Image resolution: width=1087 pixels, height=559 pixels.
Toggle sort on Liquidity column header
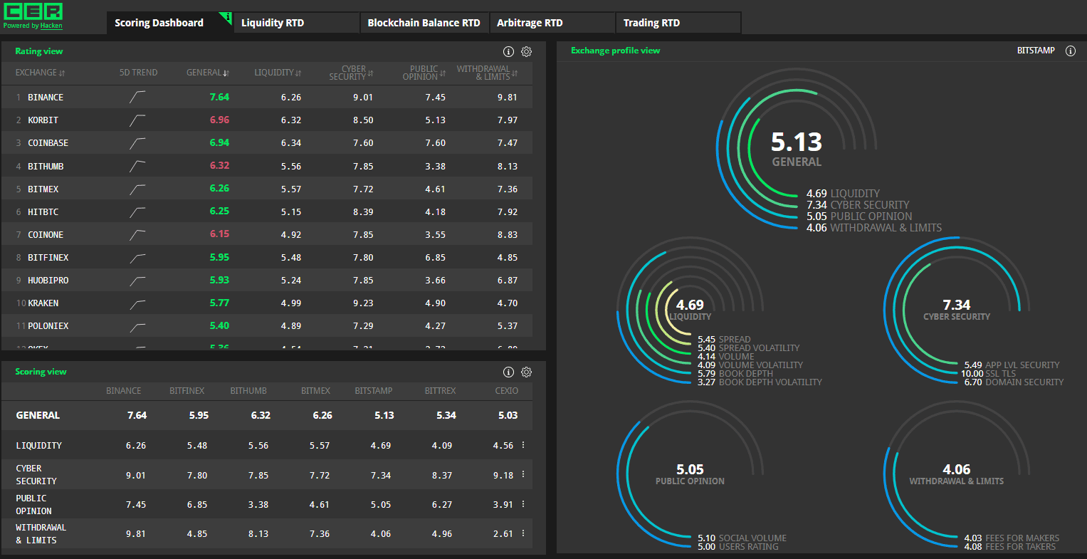(x=278, y=73)
